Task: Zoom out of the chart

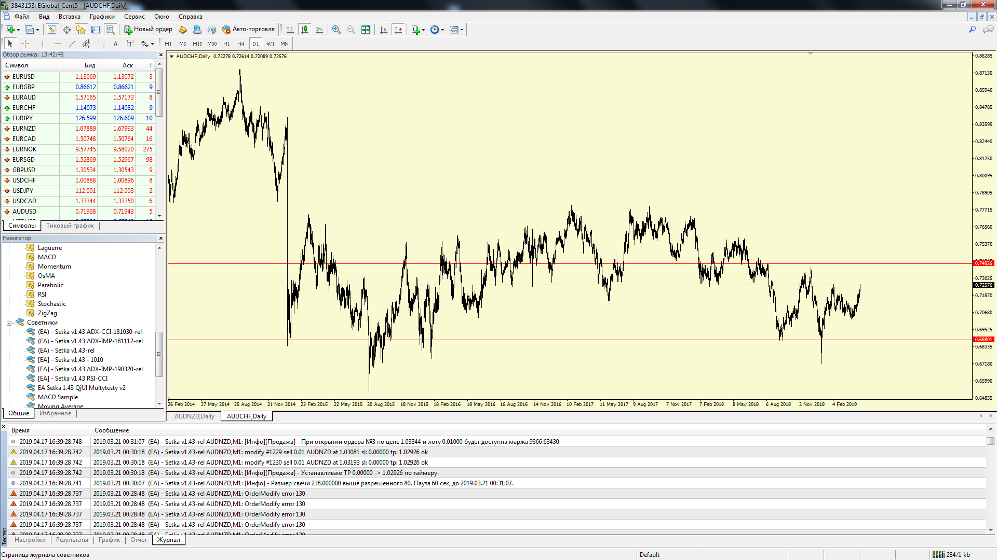Action: pos(351,30)
